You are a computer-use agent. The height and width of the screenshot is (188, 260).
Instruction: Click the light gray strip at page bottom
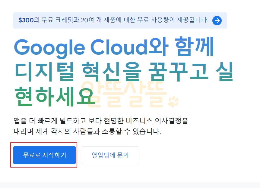pos(130,185)
